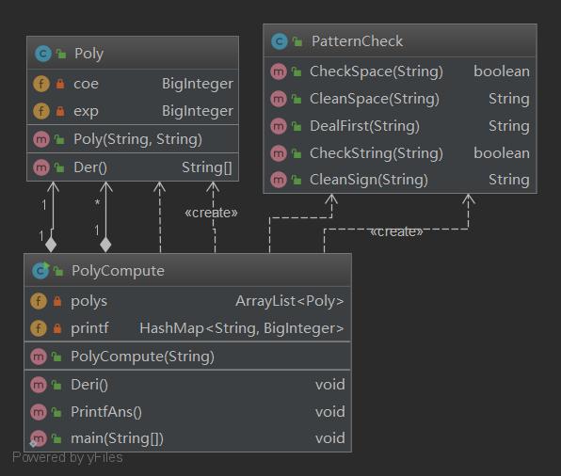Select the Deri() method name

coord(89,385)
